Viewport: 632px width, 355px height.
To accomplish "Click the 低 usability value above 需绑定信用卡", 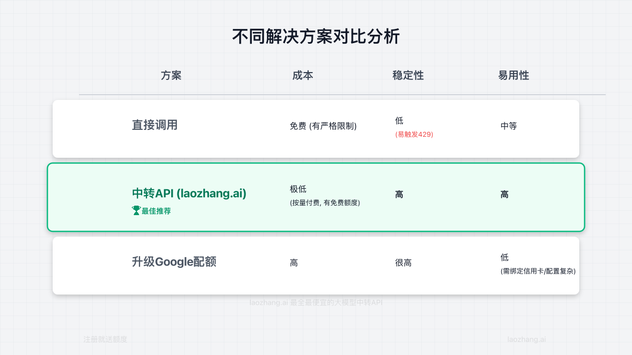I will point(505,258).
